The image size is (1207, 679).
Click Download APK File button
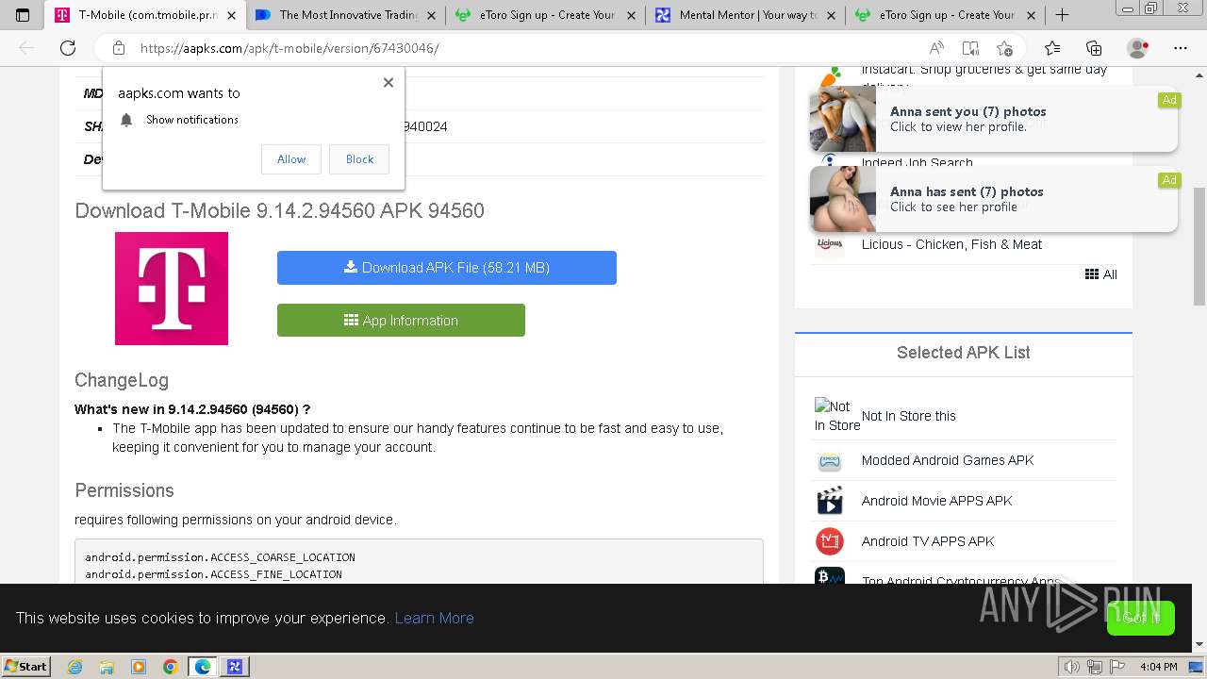447,268
